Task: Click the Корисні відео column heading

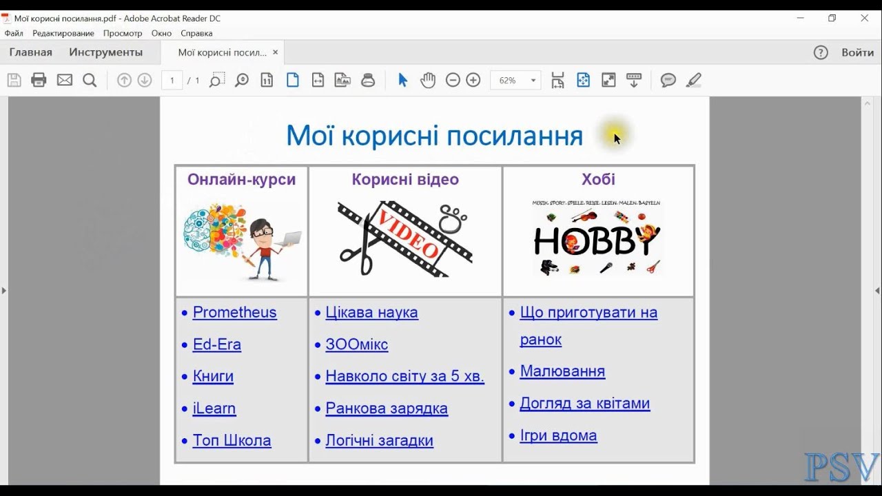Action: click(405, 179)
